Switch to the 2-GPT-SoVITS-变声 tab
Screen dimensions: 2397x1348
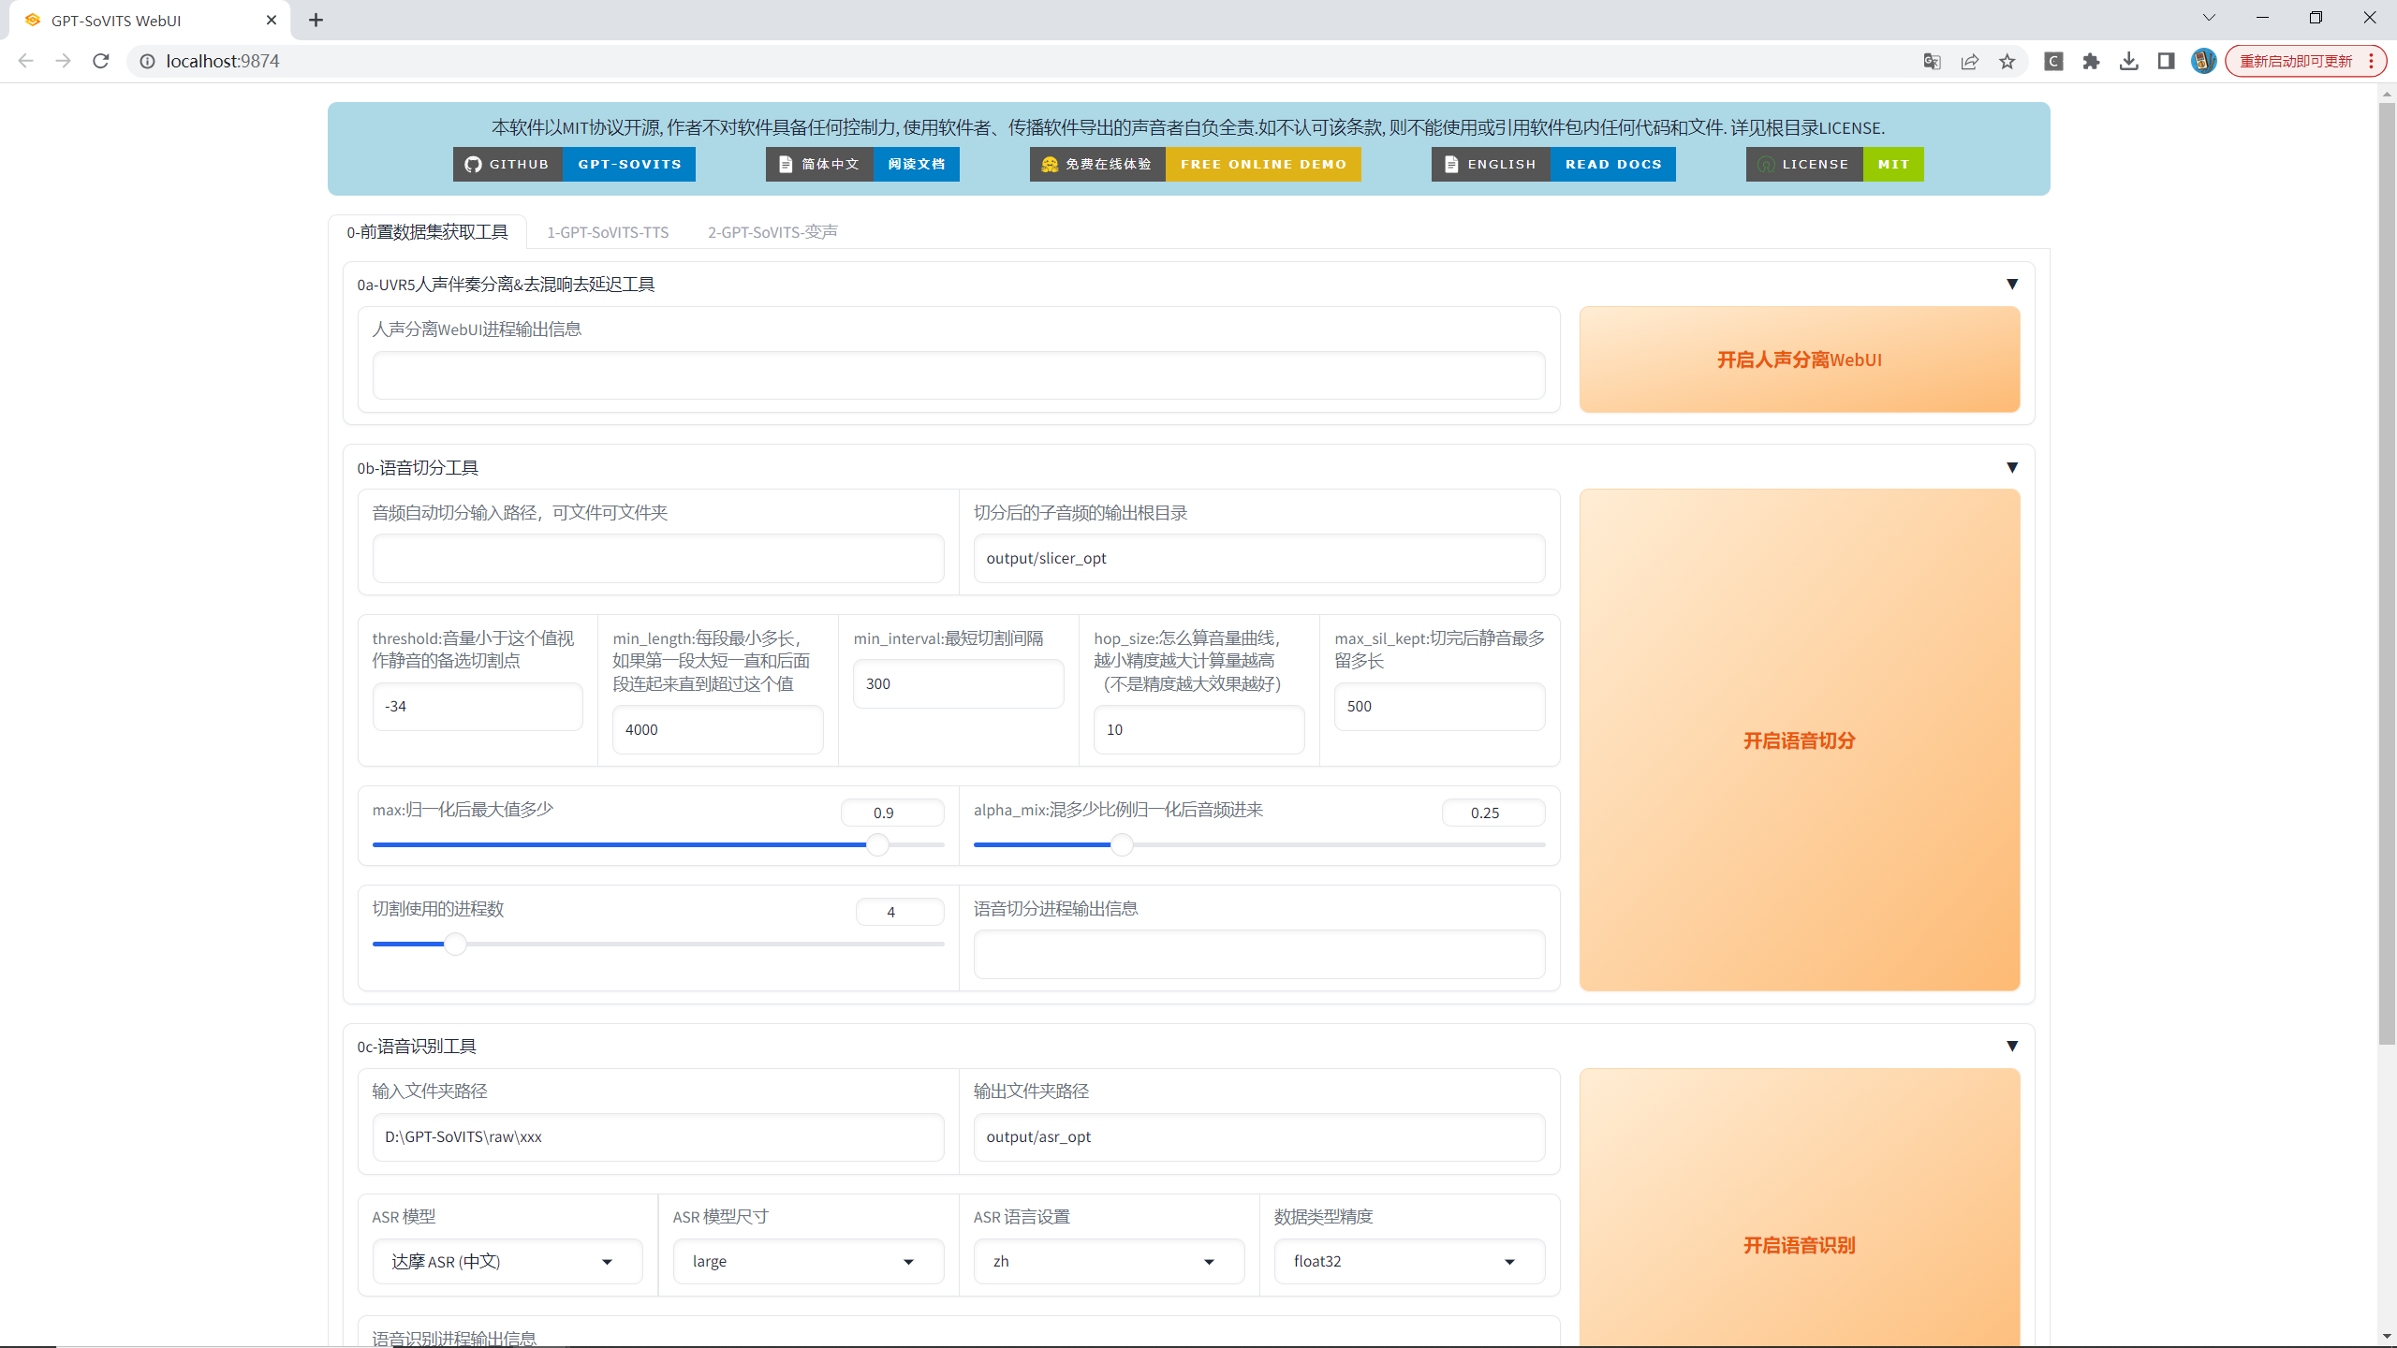(x=772, y=232)
